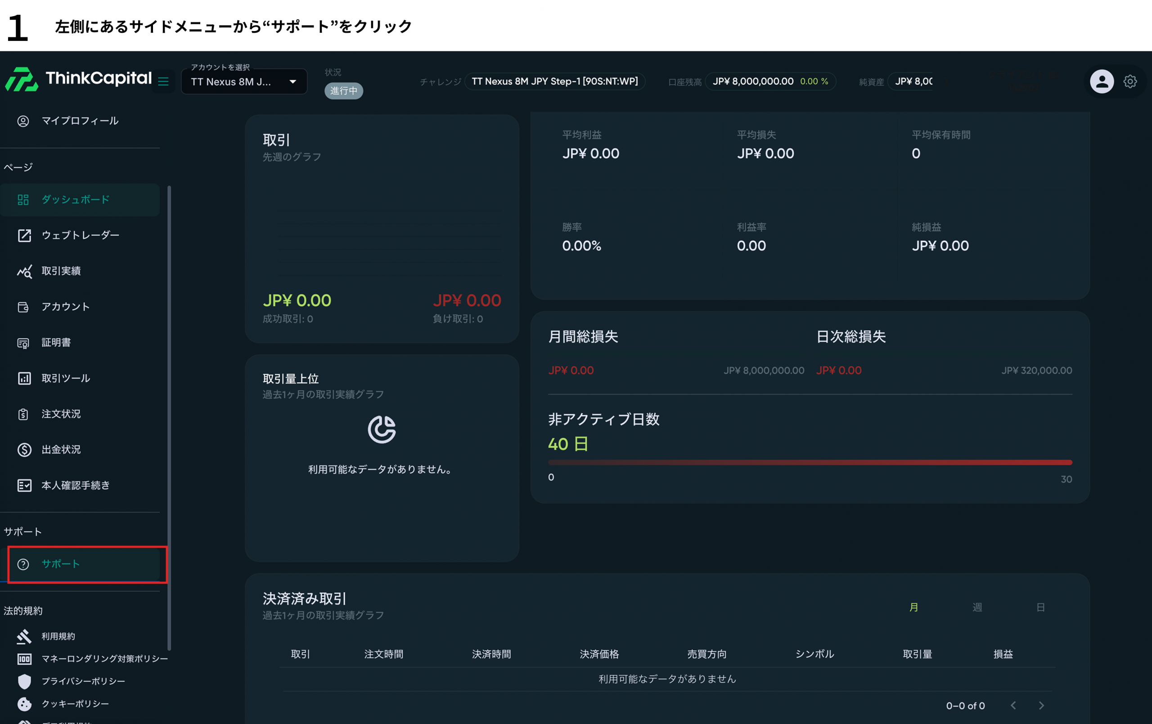The width and height of the screenshot is (1152, 724).
Task: Open the プライバシーポリシー link
Action: click(x=83, y=681)
